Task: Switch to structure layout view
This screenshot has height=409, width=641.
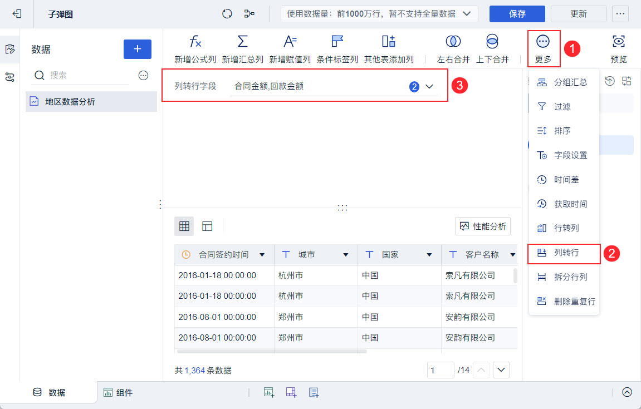Action: (x=207, y=226)
